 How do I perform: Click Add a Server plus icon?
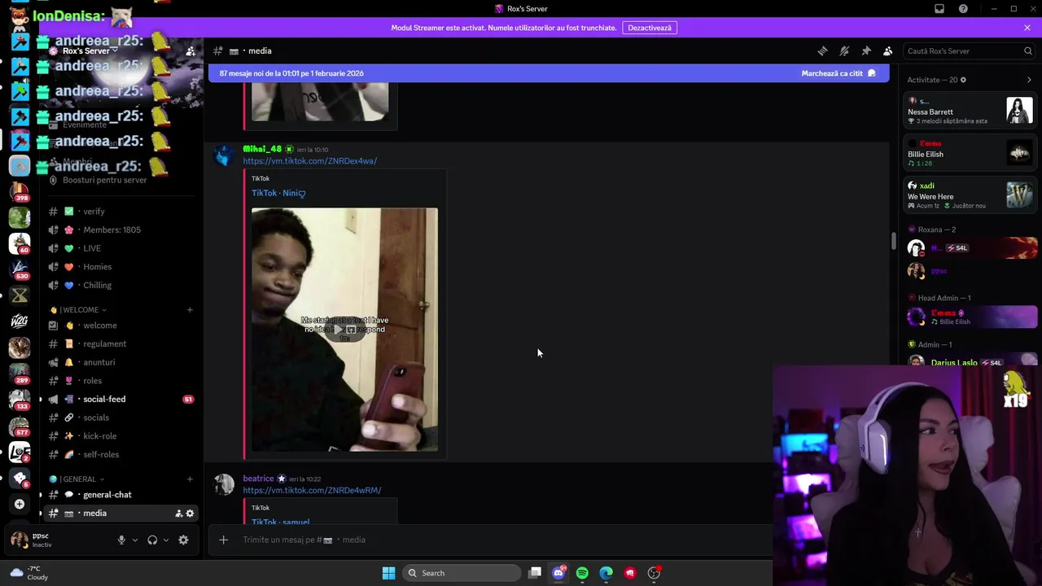(20, 504)
